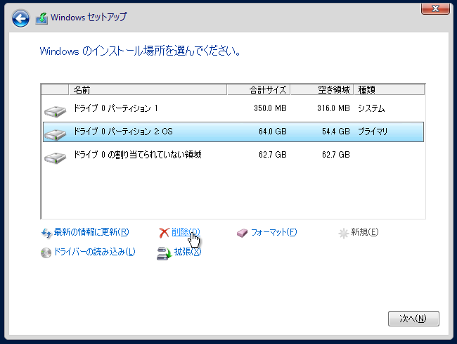Click the eraser format icon
Image resolution: width=457 pixels, height=344 pixels.
click(x=242, y=233)
